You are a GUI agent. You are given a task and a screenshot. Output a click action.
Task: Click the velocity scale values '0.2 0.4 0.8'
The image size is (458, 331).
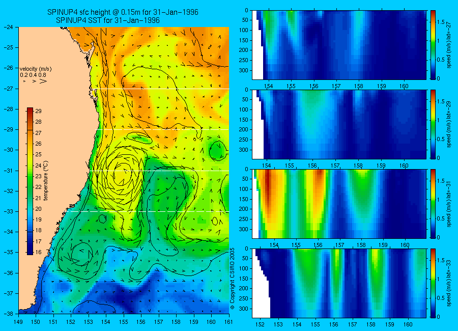[x=33, y=75]
